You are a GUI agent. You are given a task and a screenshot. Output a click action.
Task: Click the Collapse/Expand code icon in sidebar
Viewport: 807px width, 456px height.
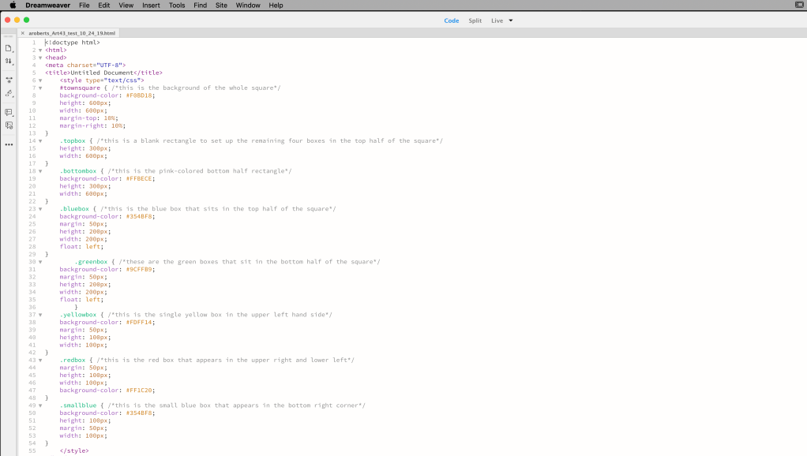[9, 80]
